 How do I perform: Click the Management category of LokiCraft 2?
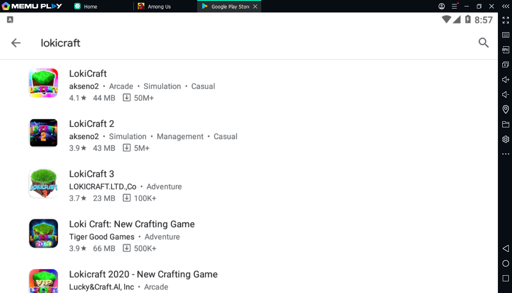[180, 137]
